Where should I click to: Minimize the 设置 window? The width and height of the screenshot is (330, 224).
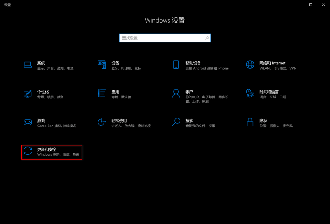point(298,5)
